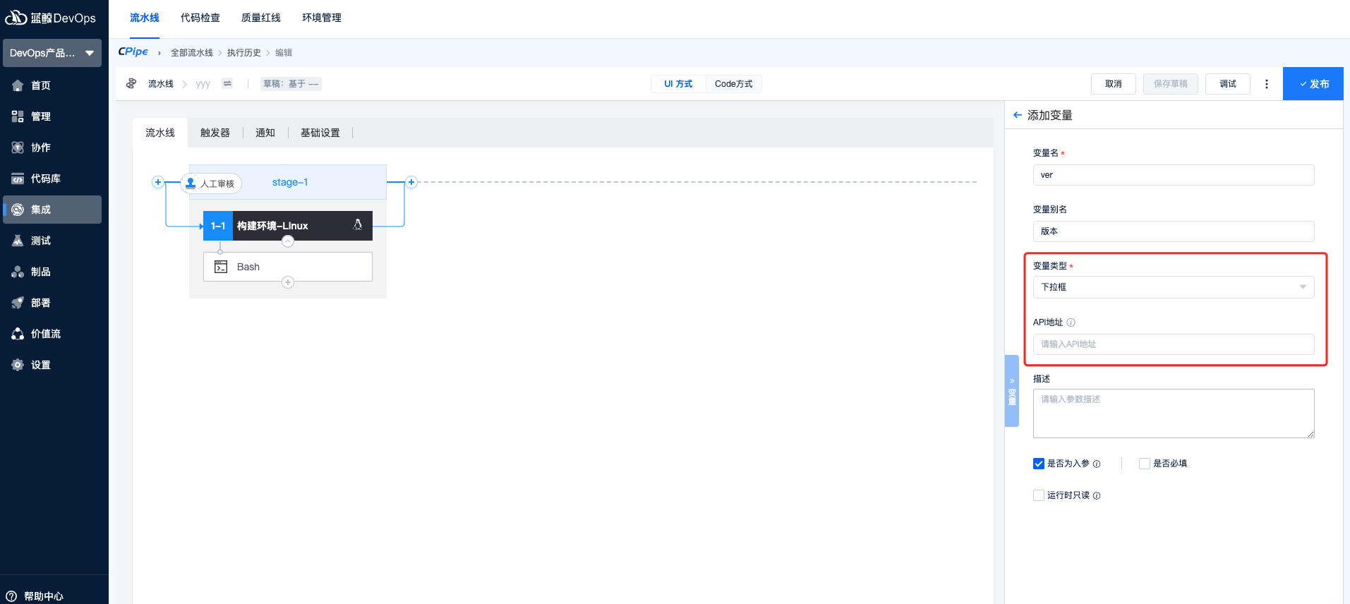Toggle the 是否必填 checkbox
Image resolution: width=1350 pixels, height=604 pixels.
click(1145, 464)
